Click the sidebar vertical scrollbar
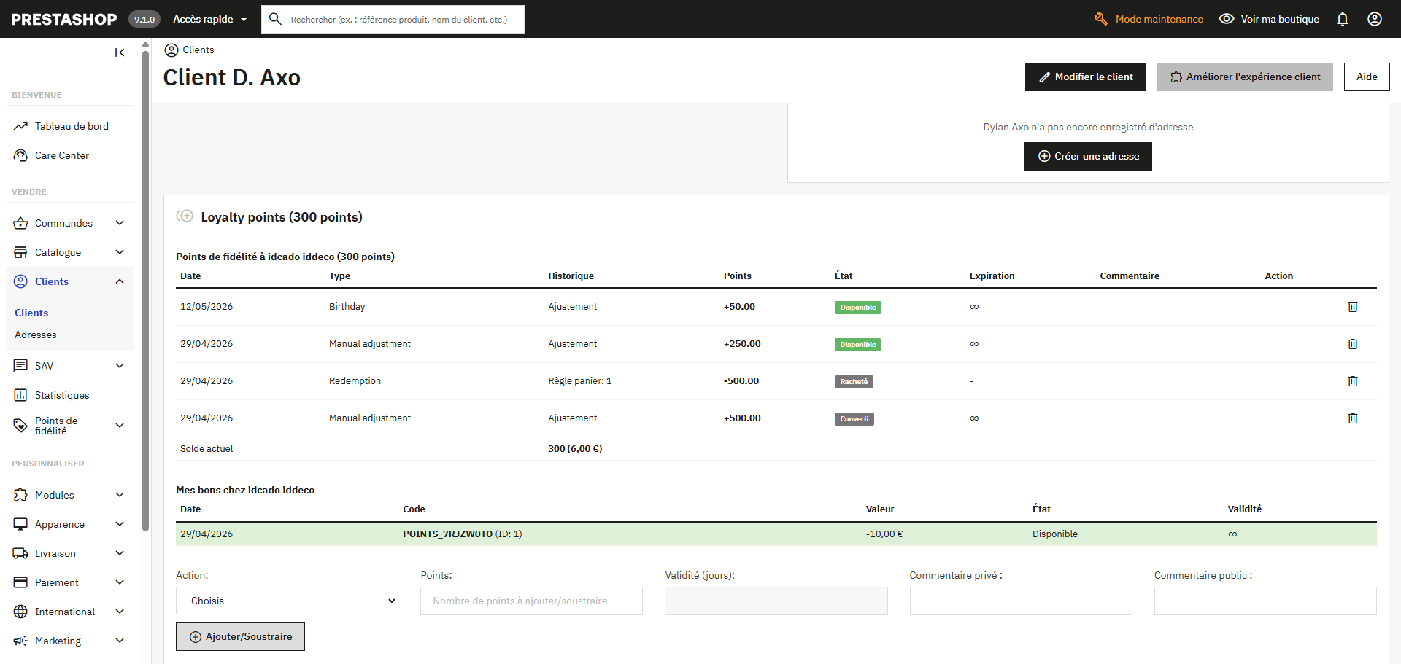This screenshot has width=1401, height=664. (x=146, y=292)
